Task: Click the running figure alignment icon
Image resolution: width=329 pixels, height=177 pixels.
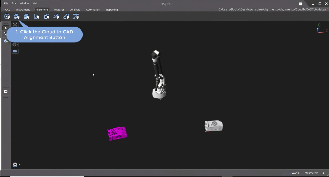Action: (56, 17)
